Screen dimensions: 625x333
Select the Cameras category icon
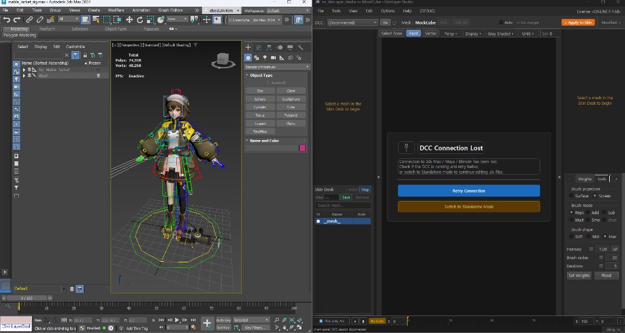click(x=273, y=58)
